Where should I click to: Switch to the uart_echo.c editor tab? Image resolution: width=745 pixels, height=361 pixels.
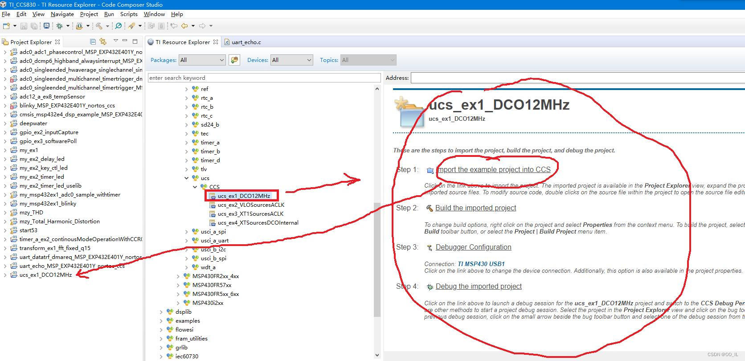[x=243, y=42]
